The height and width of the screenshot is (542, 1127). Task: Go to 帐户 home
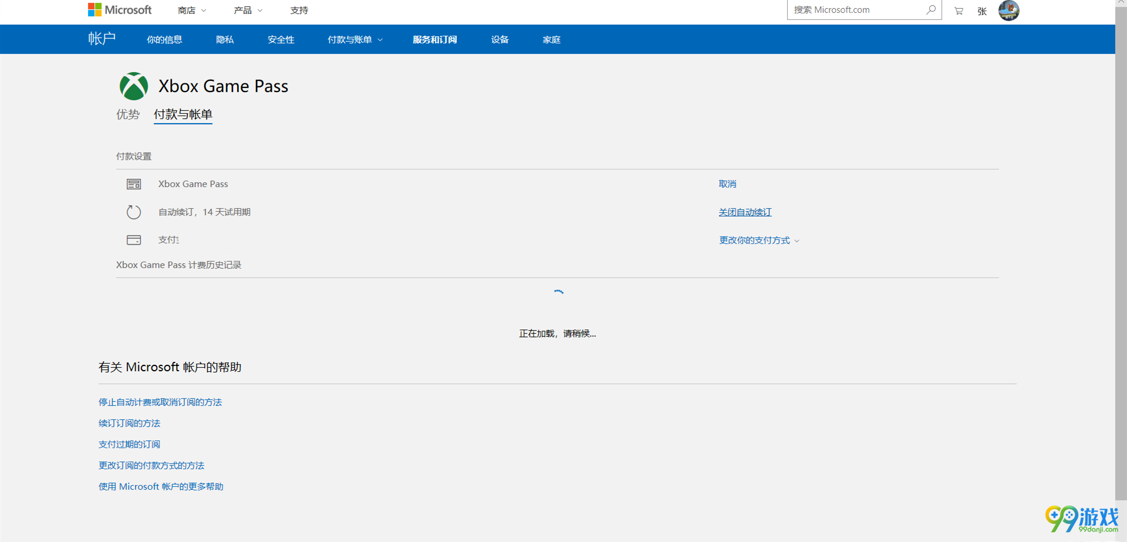(102, 39)
